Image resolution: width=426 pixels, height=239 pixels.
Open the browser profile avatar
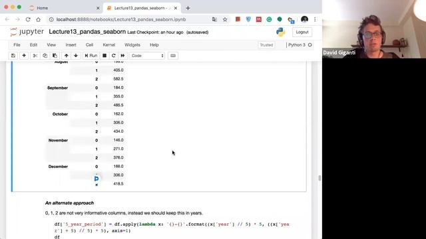[304, 19]
